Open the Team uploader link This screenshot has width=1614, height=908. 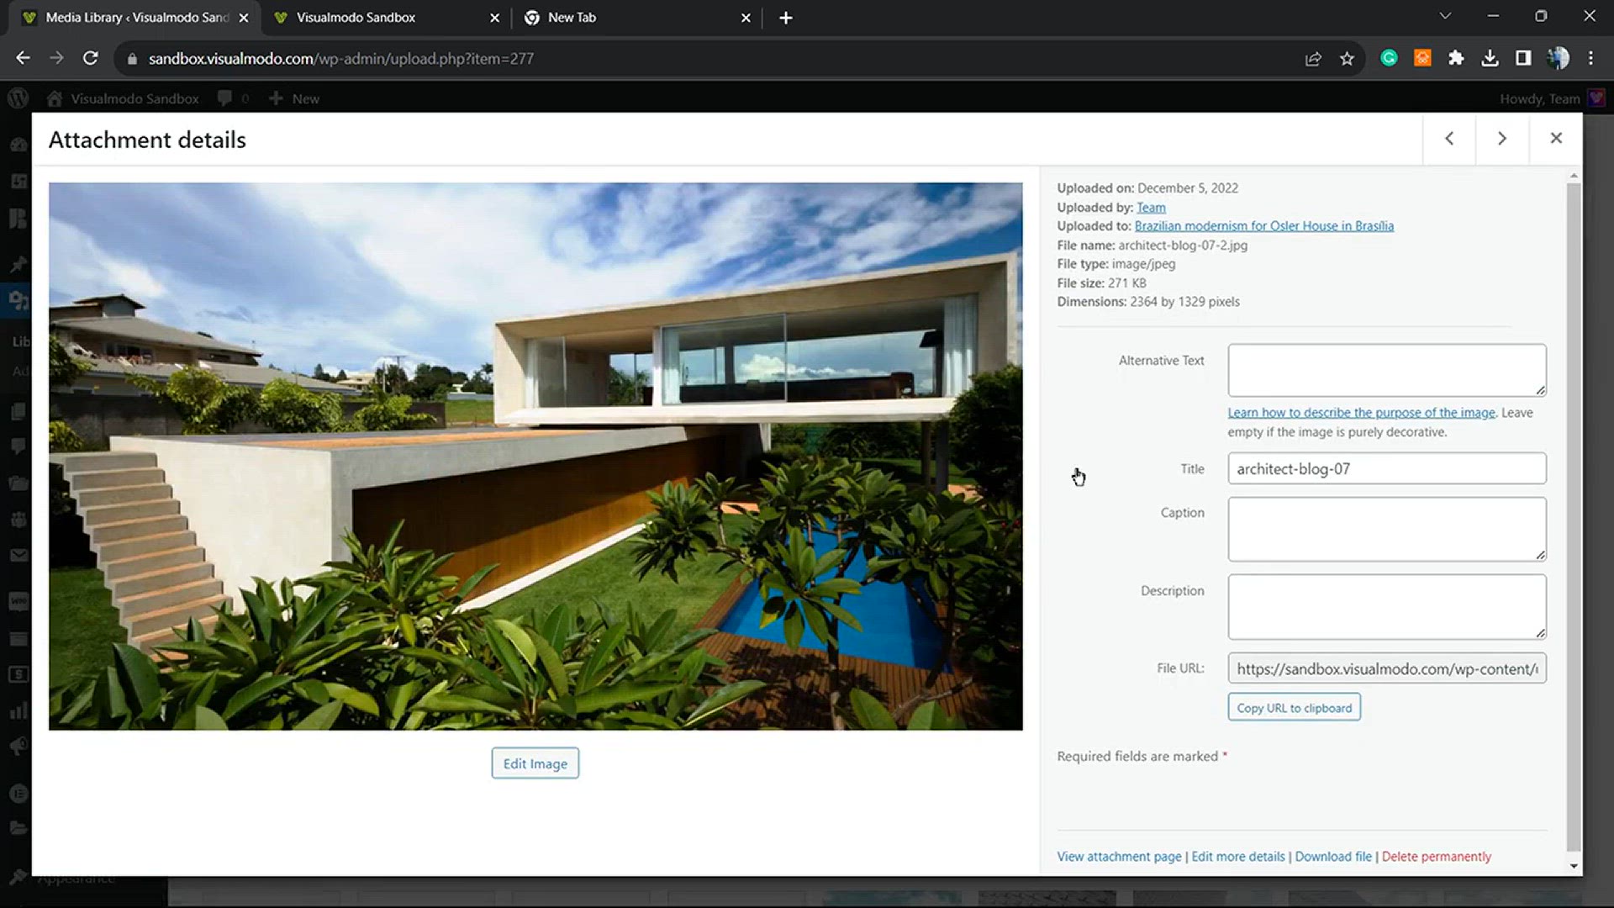(1151, 208)
